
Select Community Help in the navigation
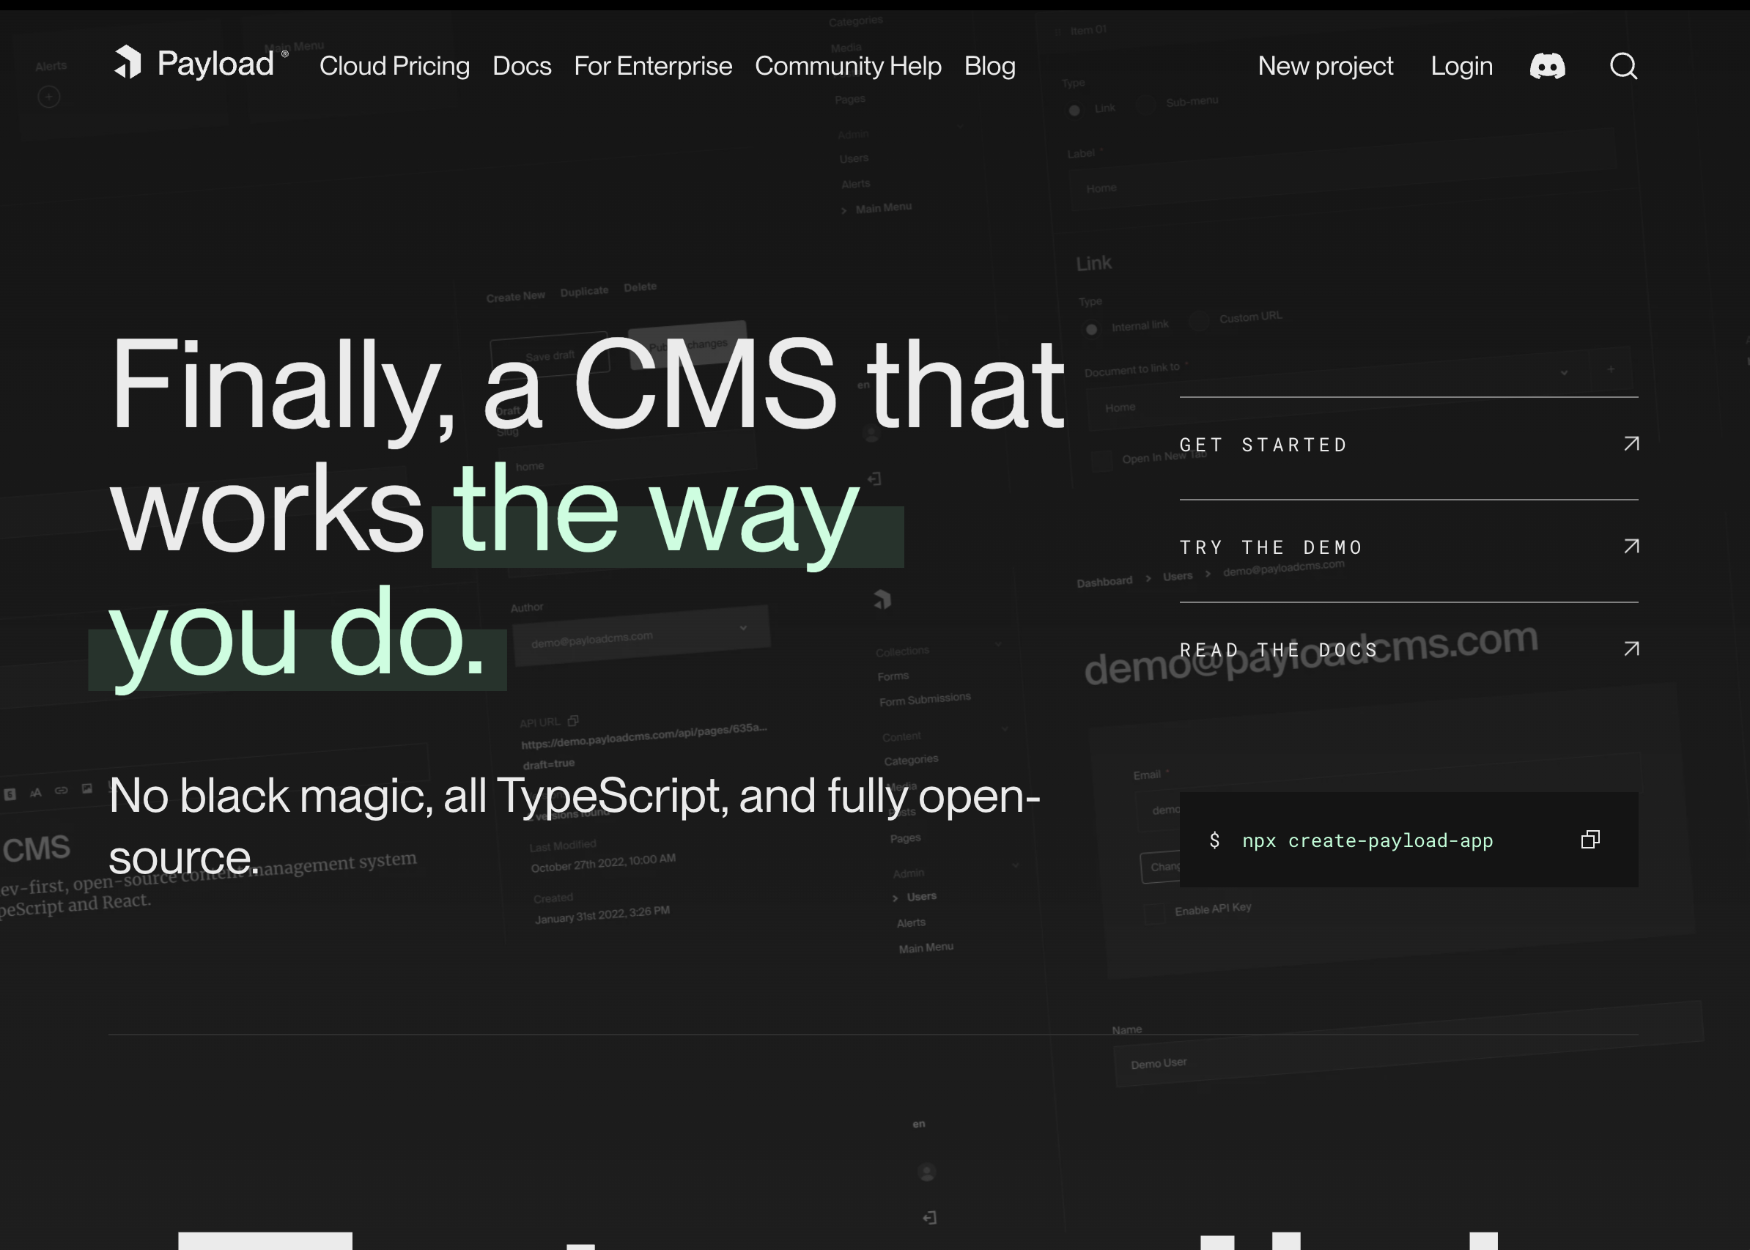click(848, 66)
